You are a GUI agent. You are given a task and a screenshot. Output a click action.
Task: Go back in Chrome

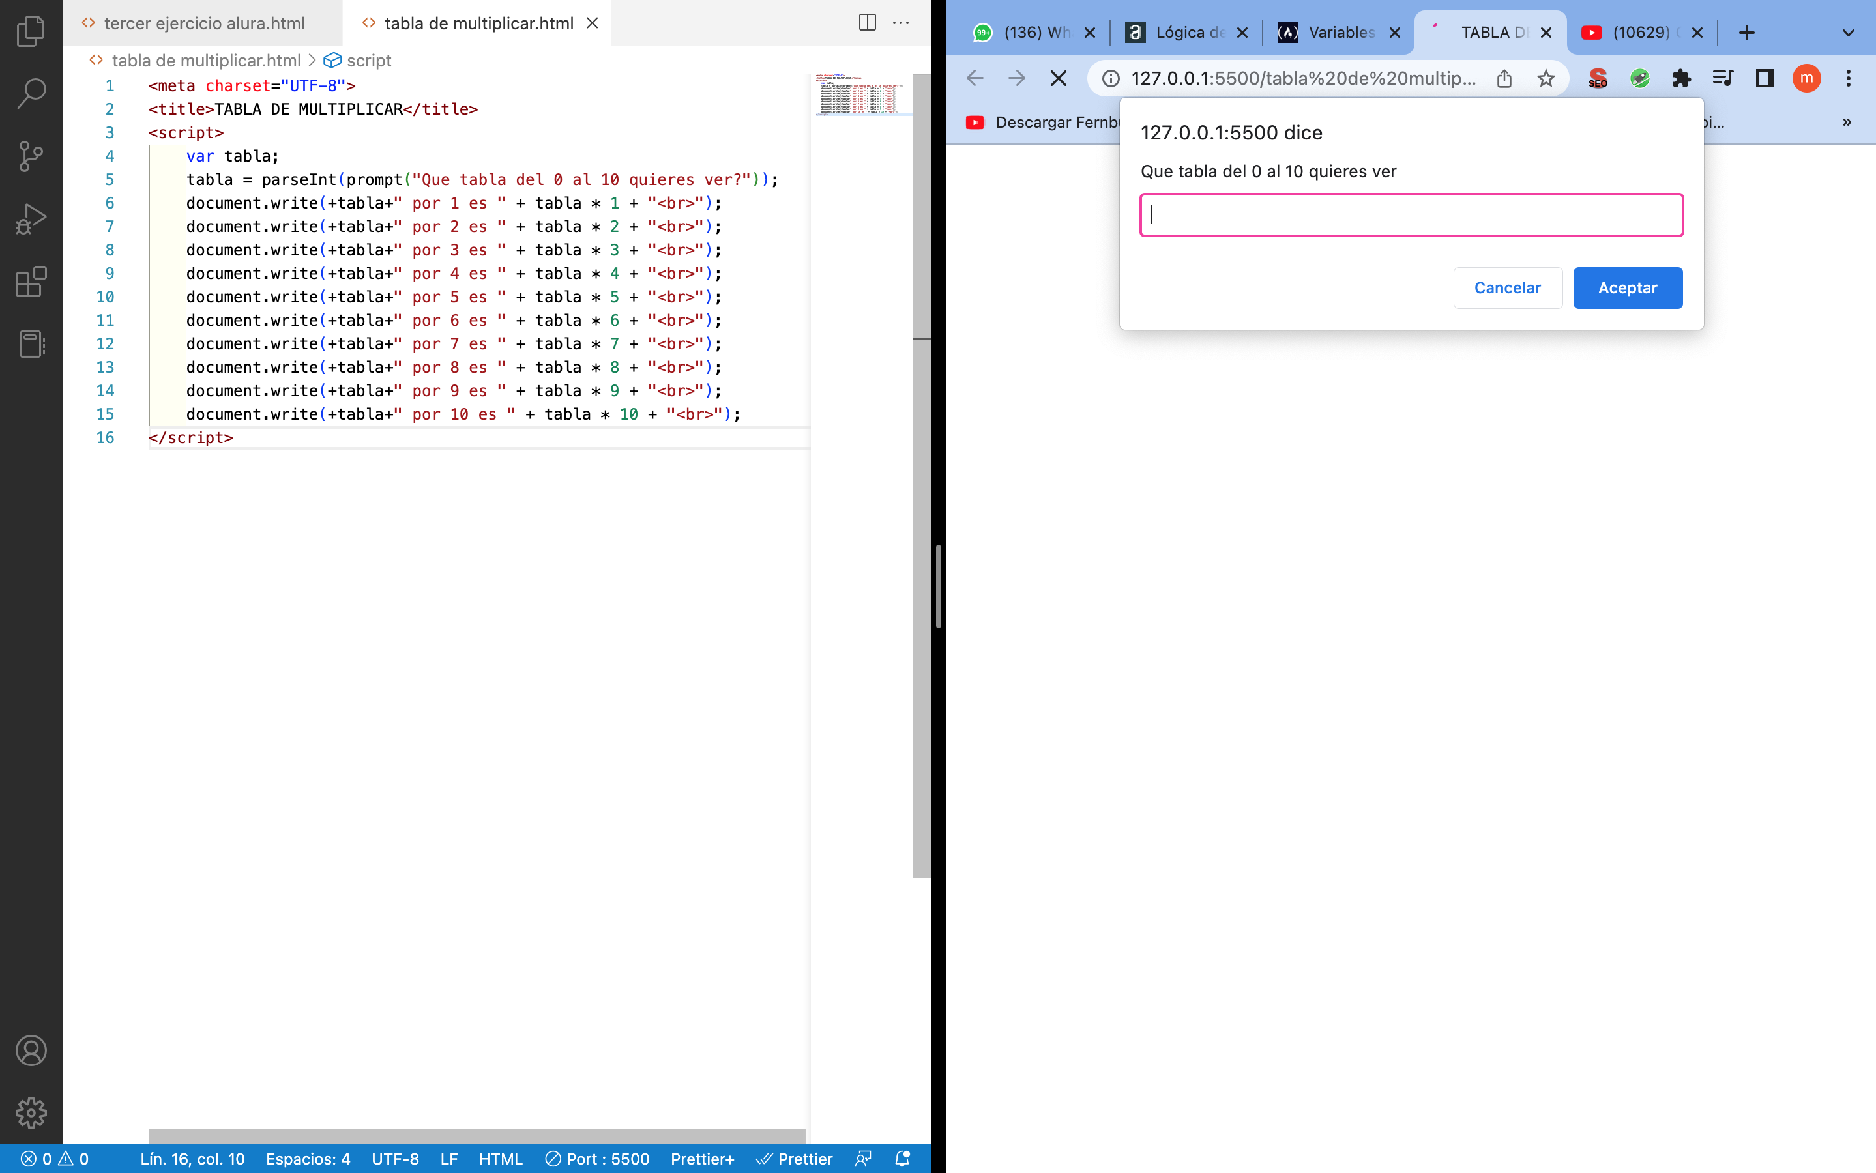click(975, 78)
